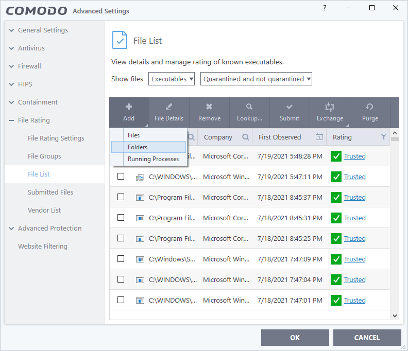The width and height of the screenshot is (408, 351).
Task: Click the Remove toolbar button
Action: point(209,113)
